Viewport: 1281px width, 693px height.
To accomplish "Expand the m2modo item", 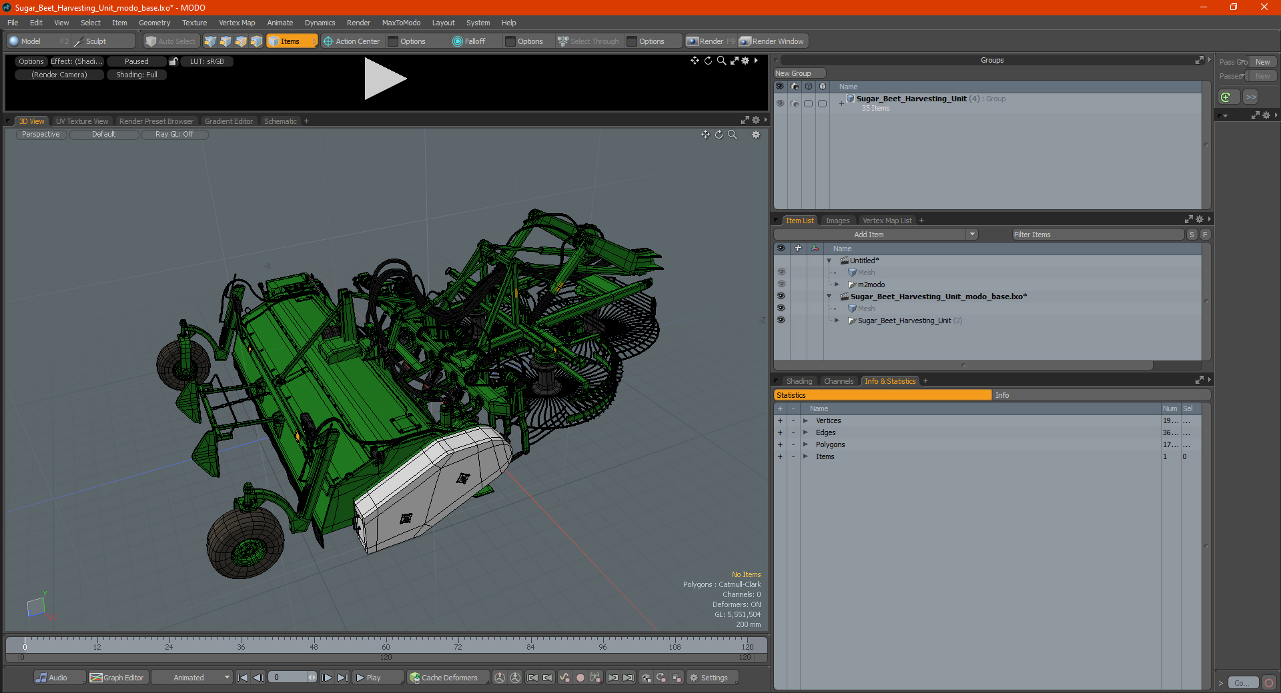I will click(837, 285).
